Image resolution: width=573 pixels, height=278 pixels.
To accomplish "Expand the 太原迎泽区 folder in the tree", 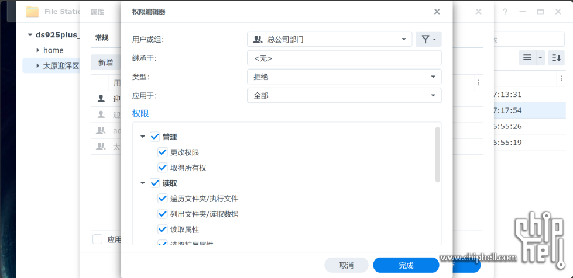I will coord(37,65).
